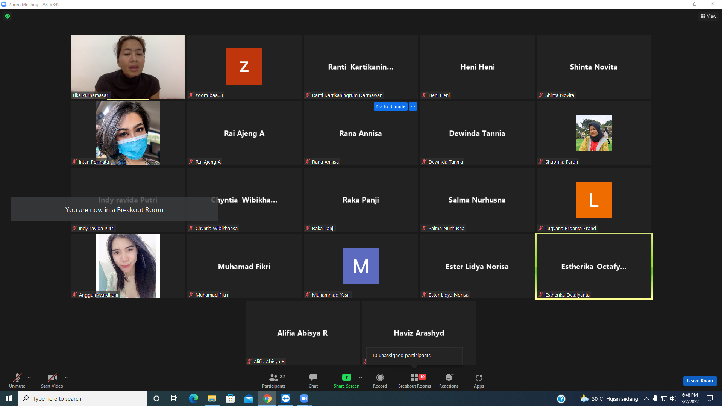Click the zoom baa03 avatar Z
This screenshot has width=722, height=406.
(x=244, y=67)
